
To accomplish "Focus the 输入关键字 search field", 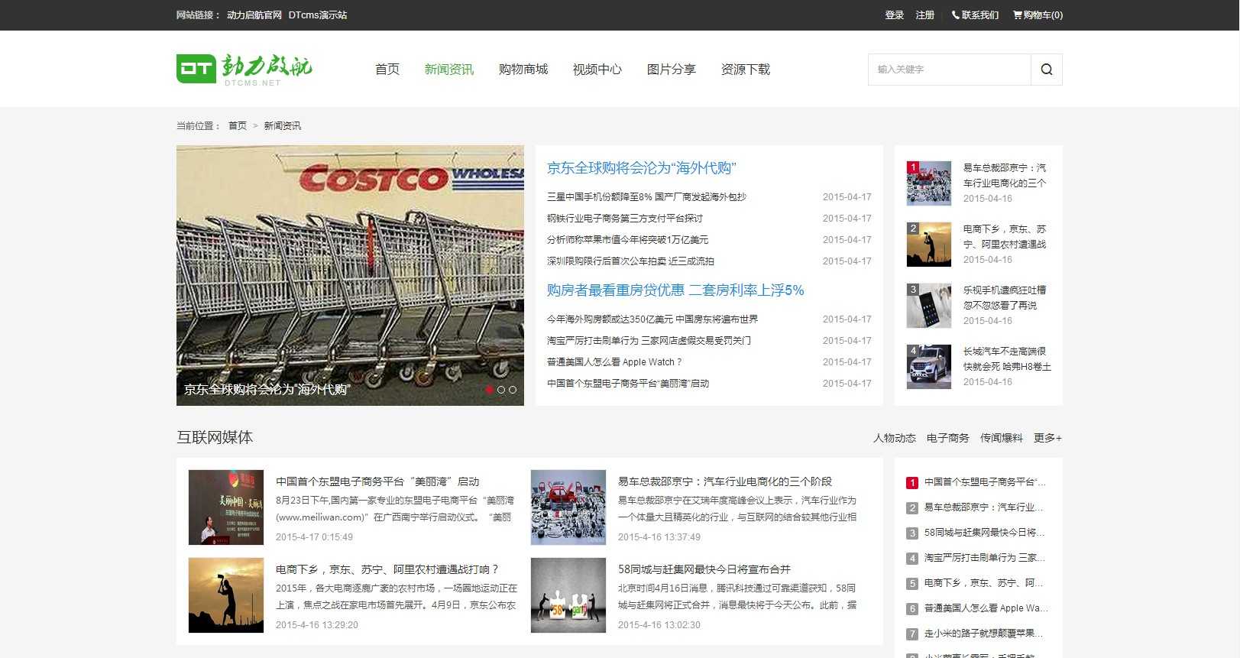I will point(950,70).
